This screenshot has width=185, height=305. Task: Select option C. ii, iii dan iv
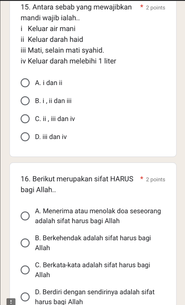click(25, 119)
